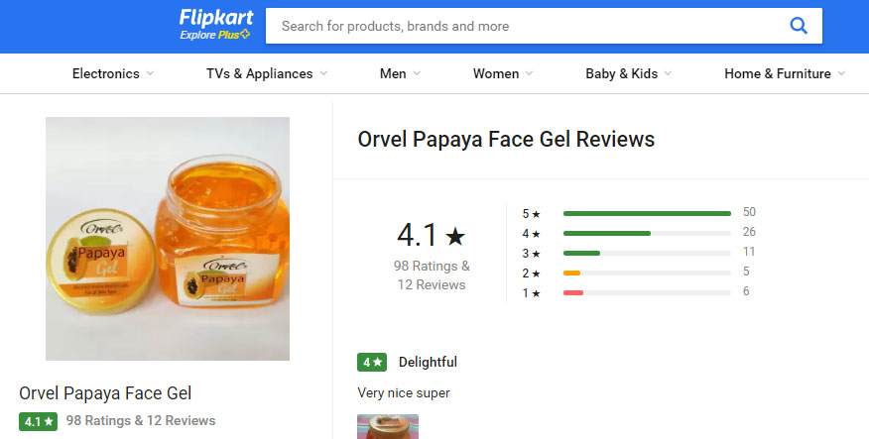Image resolution: width=869 pixels, height=439 pixels.
Task: Click the search magnifier icon
Action: tap(798, 26)
